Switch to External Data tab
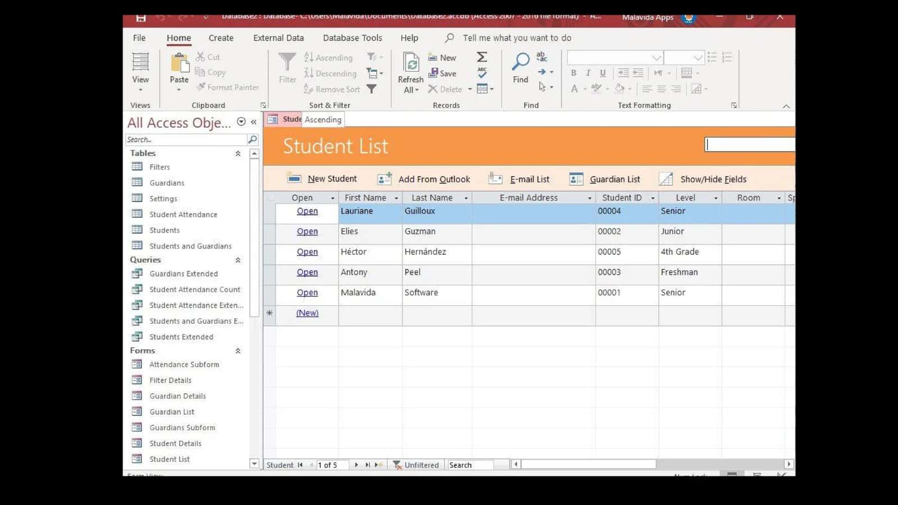Screen dimensions: 898x505 click(x=278, y=38)
